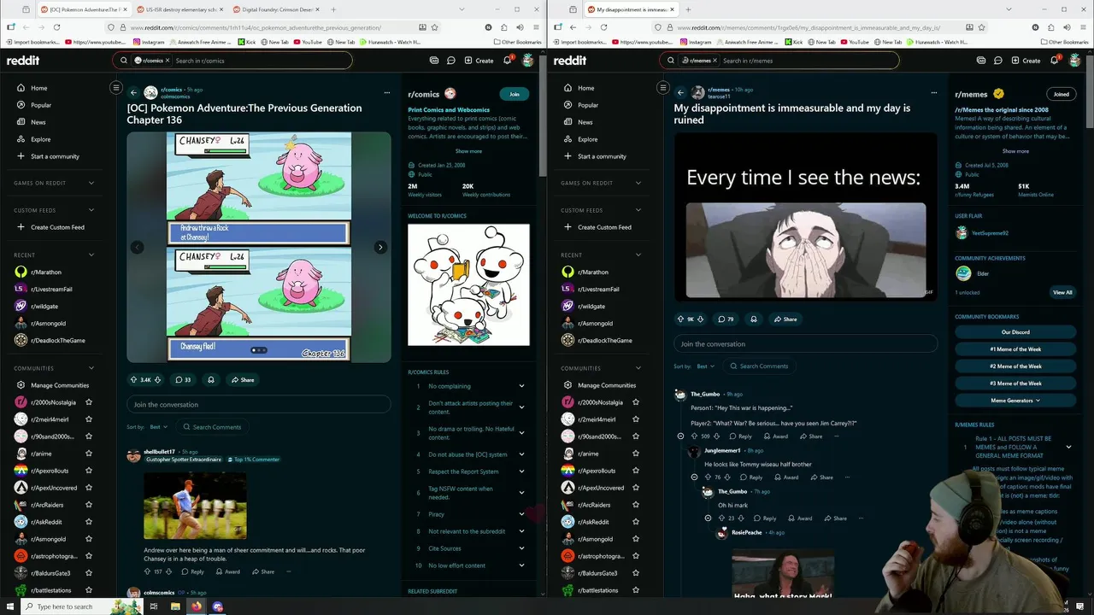Favorite r/2meirl4meirl in right window
Screen dimensions: 1094x615
[x=636, y=419]
